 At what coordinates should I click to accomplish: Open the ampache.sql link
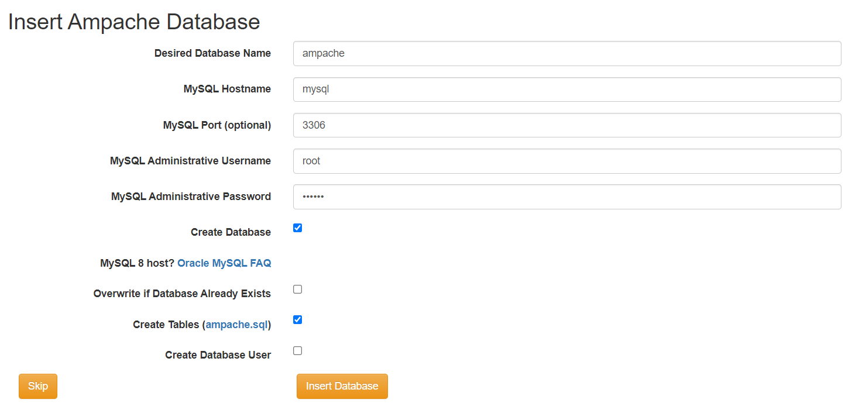tap(236, 325)
